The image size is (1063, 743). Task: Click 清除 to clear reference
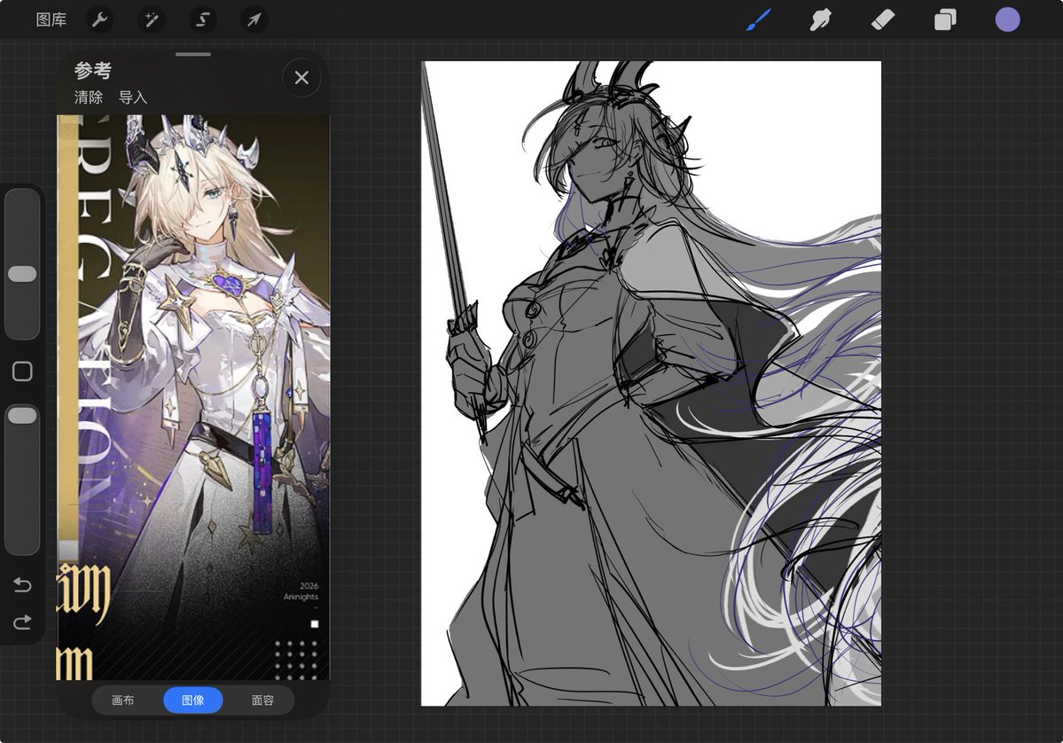(x=89, y=98)
